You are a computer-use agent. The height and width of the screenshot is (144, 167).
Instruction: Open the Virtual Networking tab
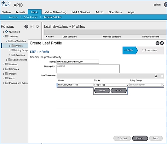(x=55, y=12)
